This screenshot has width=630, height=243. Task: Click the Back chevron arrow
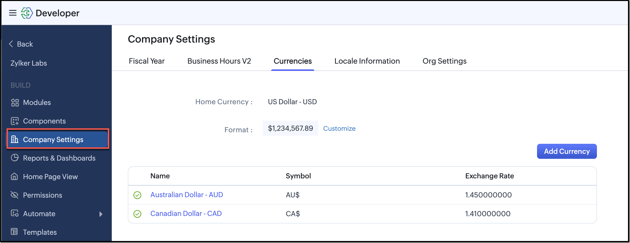point(11,44)
